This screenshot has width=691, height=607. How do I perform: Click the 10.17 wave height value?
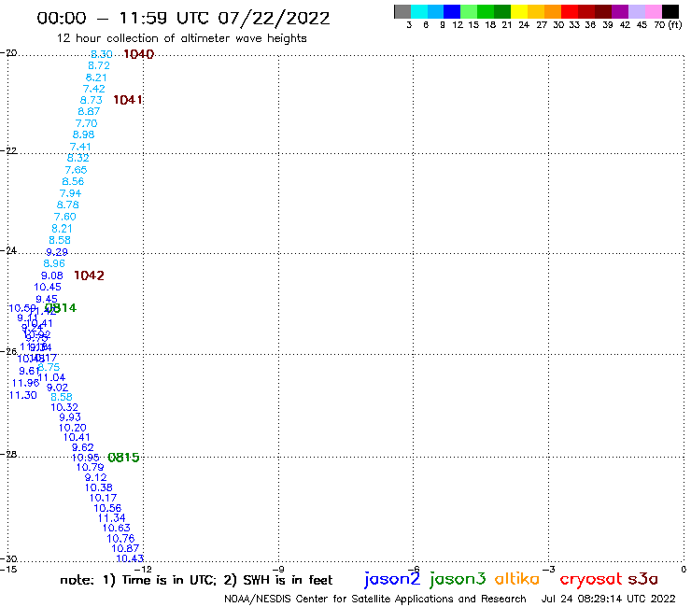click(x=103, y=498)
